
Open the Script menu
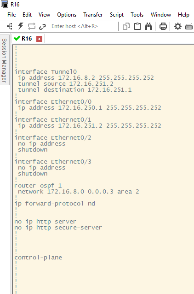[117, 15]
